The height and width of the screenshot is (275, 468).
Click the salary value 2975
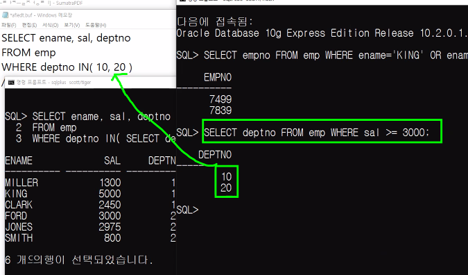point(110,227)
